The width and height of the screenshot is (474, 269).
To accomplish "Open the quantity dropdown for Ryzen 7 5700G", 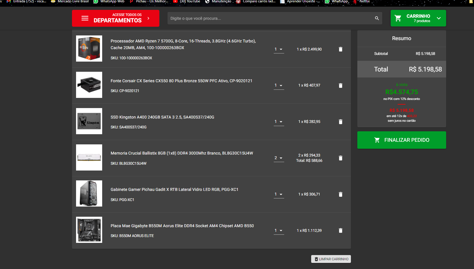I will click(279, 49).
